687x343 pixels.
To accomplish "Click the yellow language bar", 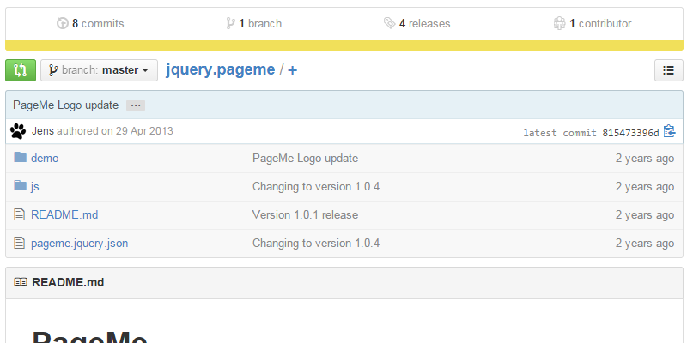I will pos(343,45).
